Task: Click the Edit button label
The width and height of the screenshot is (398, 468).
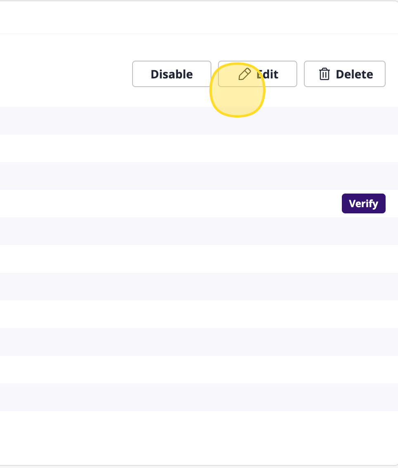Action: (268, 74)
